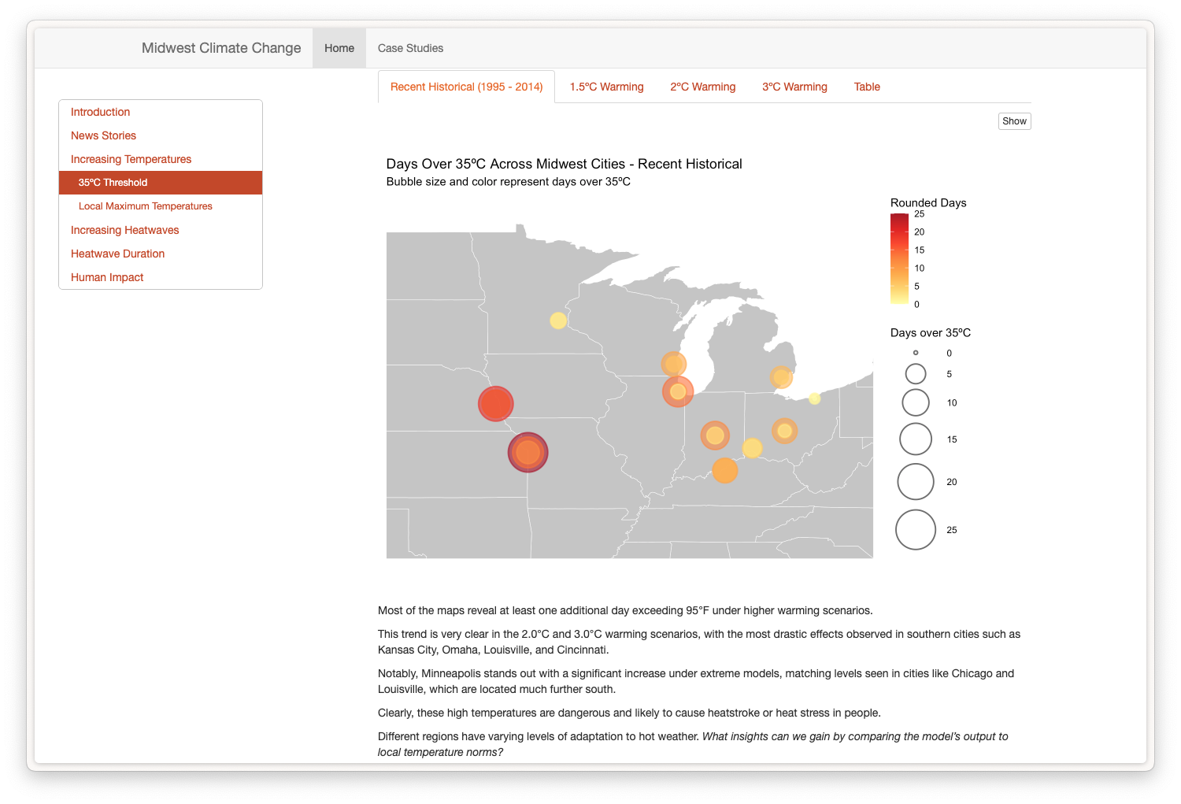Click the 'Days over 35°C' legend title

coord(931,332)
